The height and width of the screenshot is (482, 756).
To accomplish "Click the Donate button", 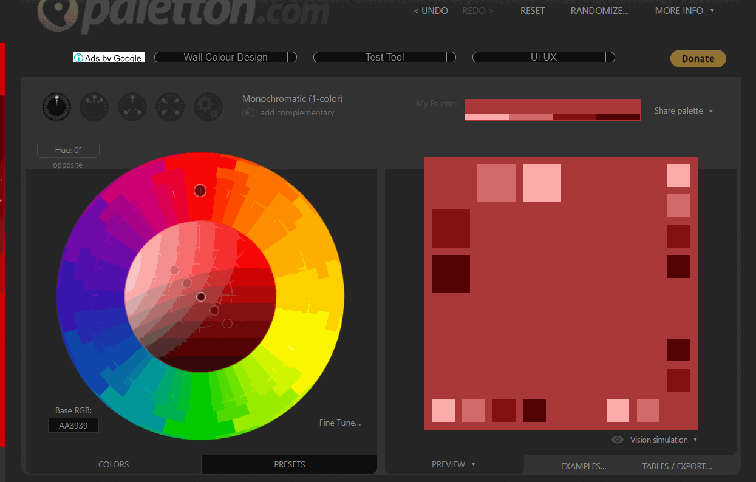I will [x=698, y=58].
